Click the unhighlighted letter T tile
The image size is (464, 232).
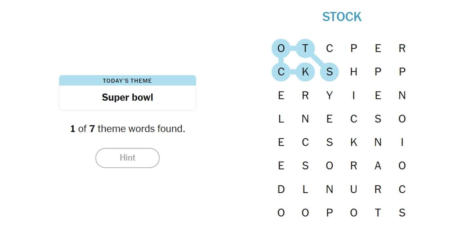tap(378, 213)
